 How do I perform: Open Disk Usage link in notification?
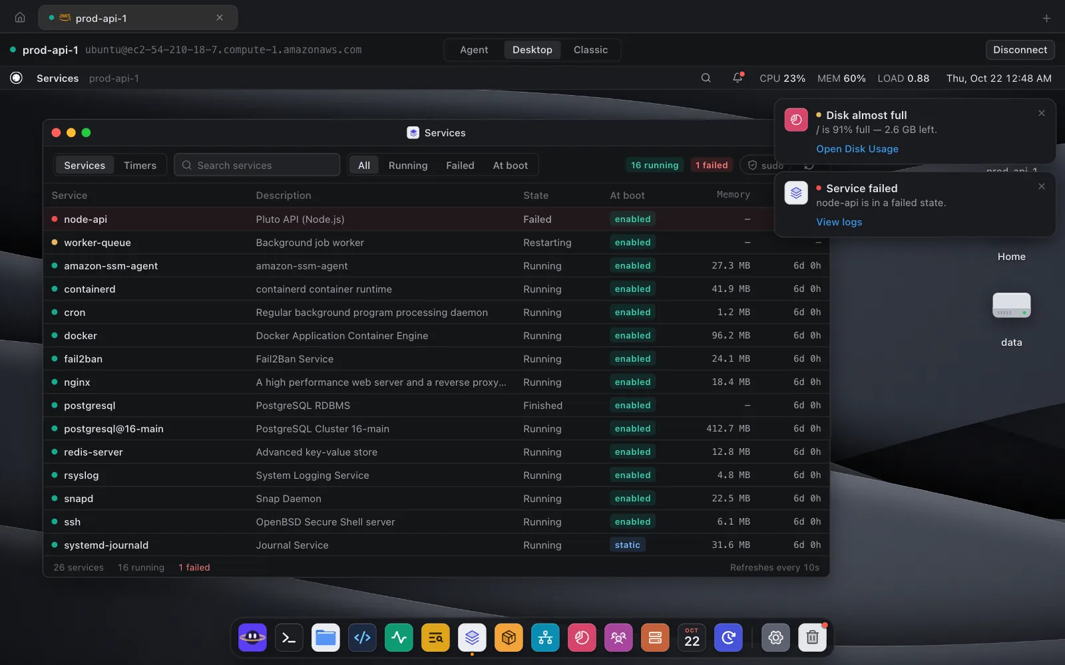click(857, 149)
